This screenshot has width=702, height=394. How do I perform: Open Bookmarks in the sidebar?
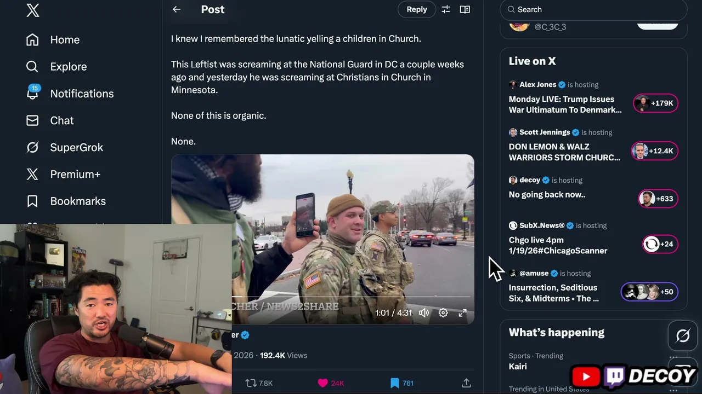77,201
